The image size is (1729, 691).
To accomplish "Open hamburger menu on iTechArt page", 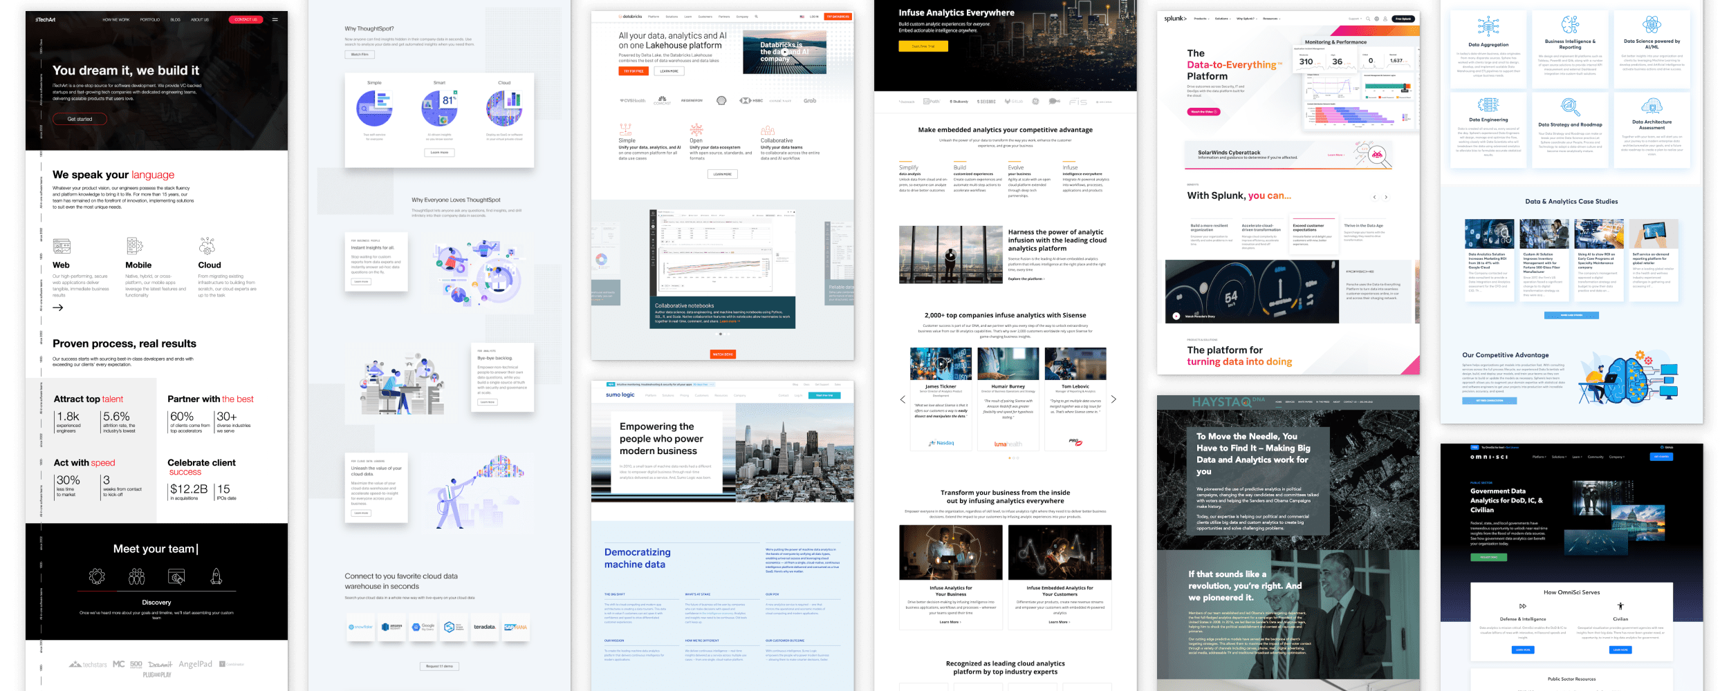I will click(275, 19).
